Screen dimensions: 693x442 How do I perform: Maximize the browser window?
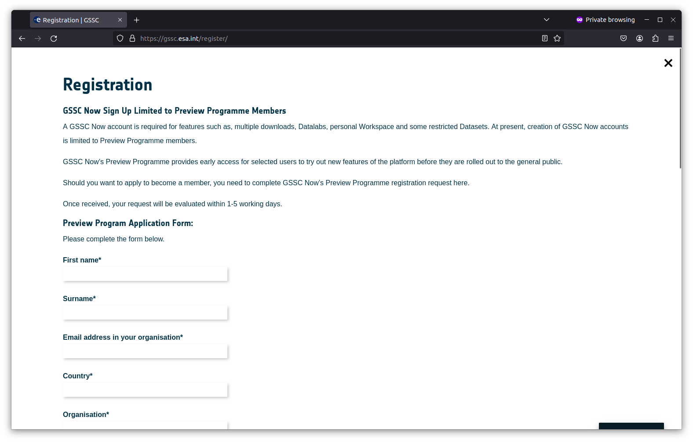[660, 20]
